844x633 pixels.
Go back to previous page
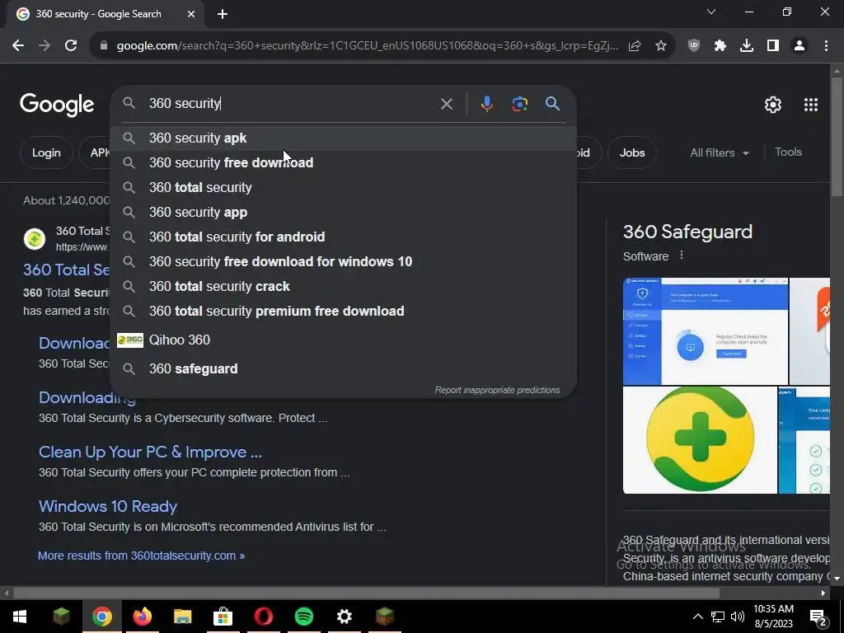18,46
